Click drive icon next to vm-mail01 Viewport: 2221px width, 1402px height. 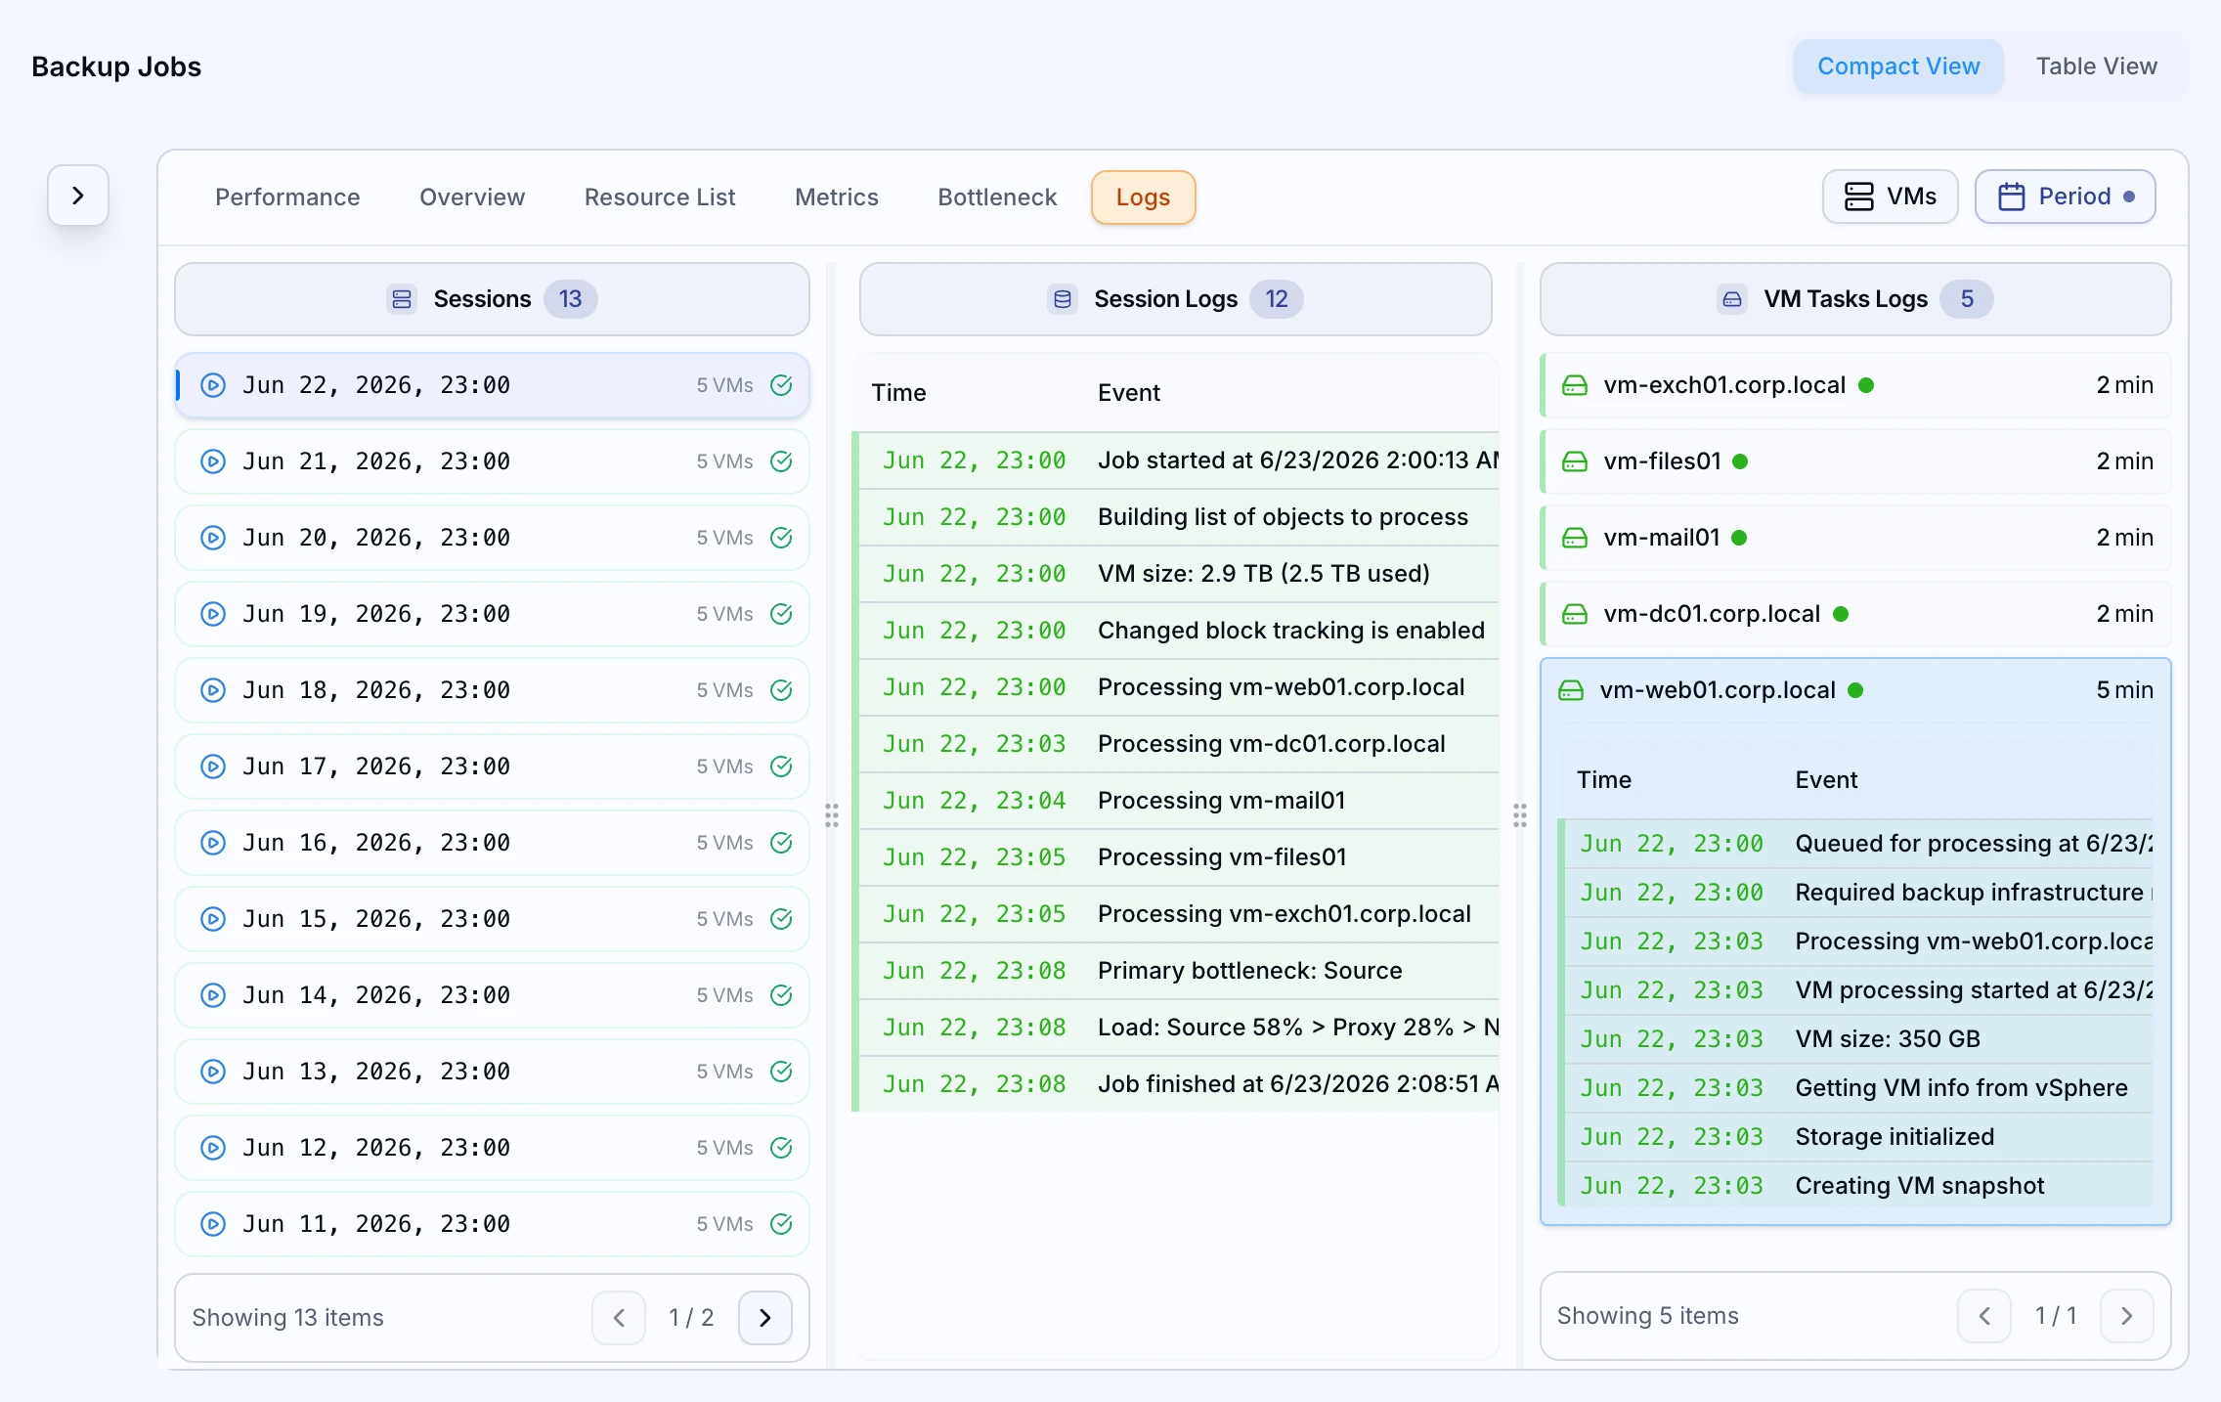click(x=1575, y=538)
